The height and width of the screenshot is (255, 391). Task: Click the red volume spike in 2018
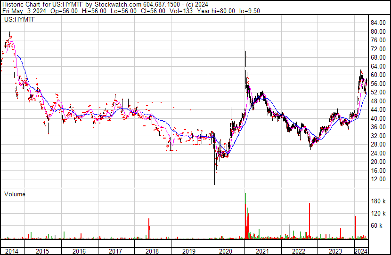pos(149,229)
